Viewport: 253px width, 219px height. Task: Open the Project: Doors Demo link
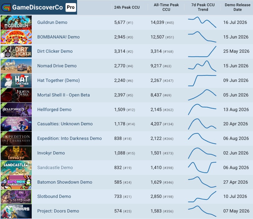[58, 211]
